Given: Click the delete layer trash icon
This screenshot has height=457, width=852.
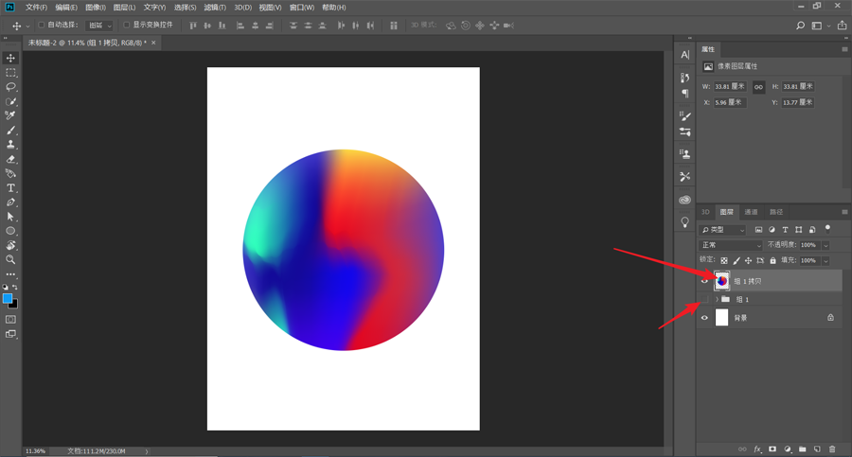Looking at the screenshot, I should pyautogui.click(x=832, y=449).
